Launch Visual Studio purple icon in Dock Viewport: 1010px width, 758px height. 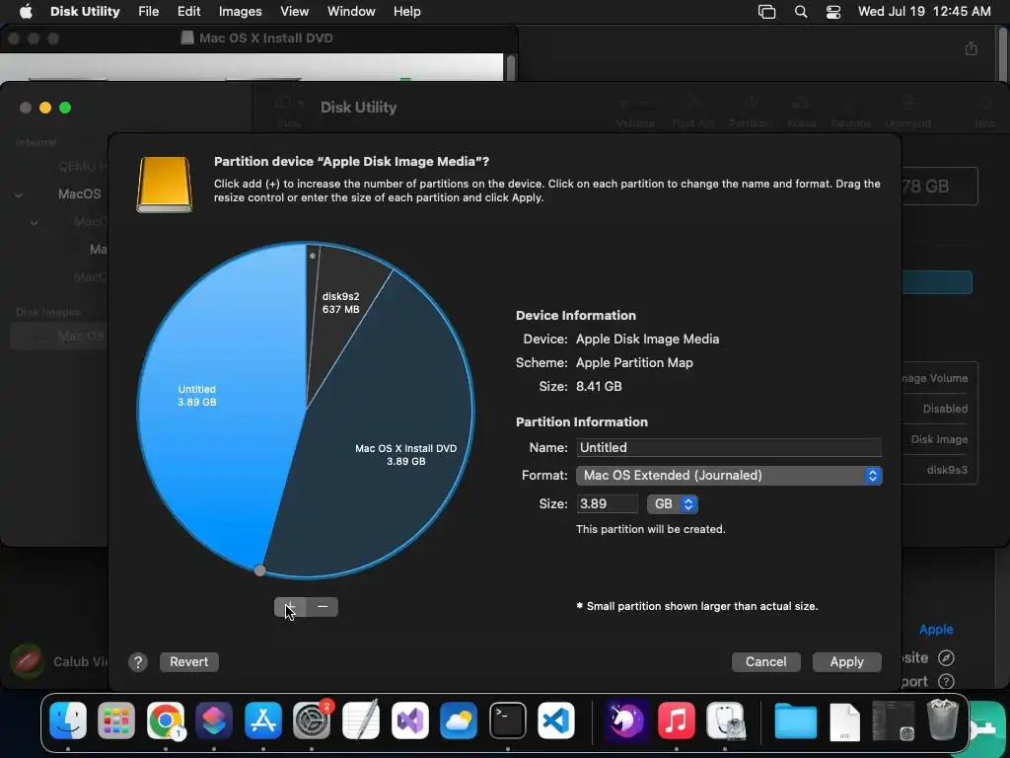pyautogui.click(x=409, y=720)
